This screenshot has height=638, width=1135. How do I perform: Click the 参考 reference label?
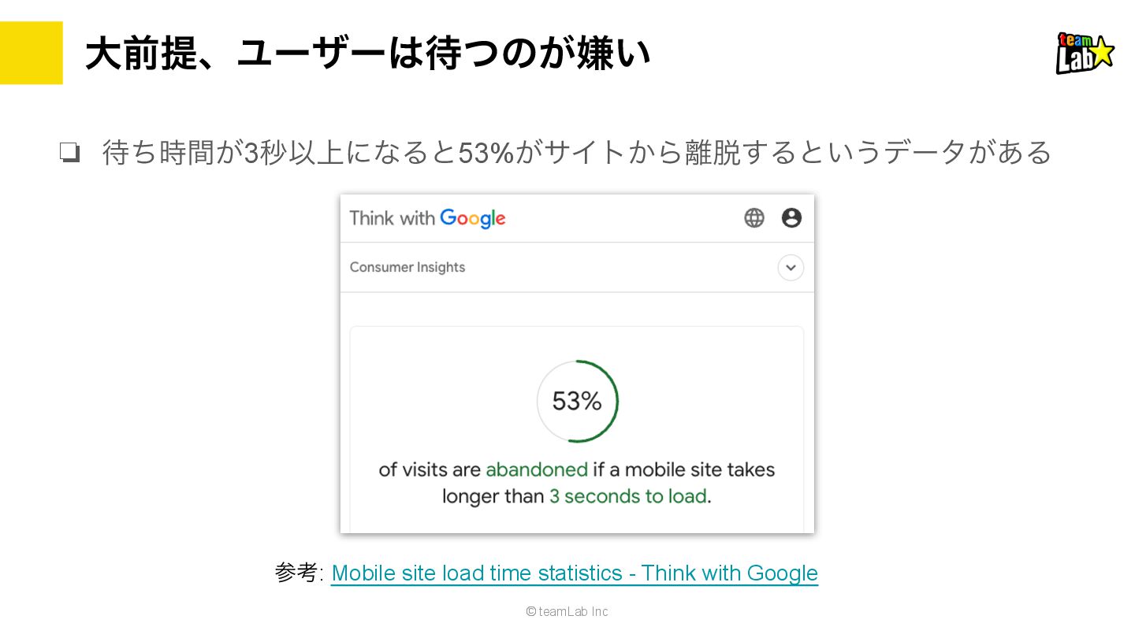pyautogui.click(x=299, y=573)
